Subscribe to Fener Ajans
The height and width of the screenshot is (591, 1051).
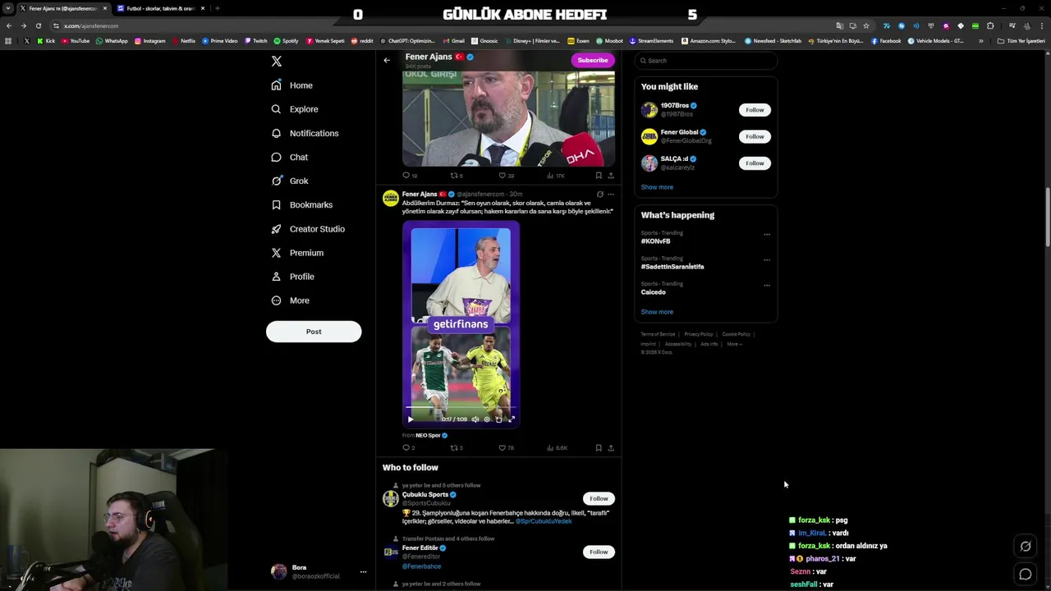[x=592, y=60]
